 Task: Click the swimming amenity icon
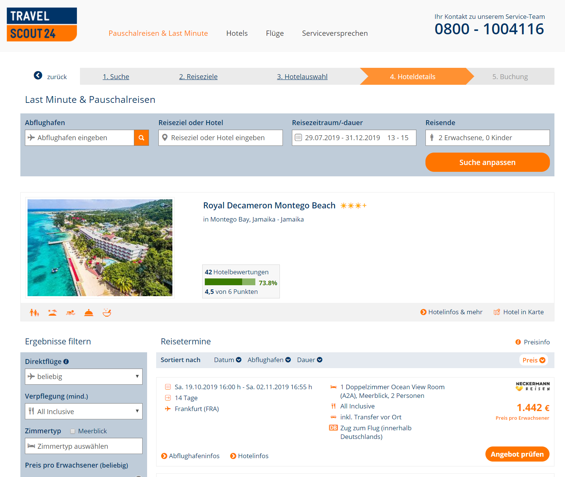(x=71, y=312)
